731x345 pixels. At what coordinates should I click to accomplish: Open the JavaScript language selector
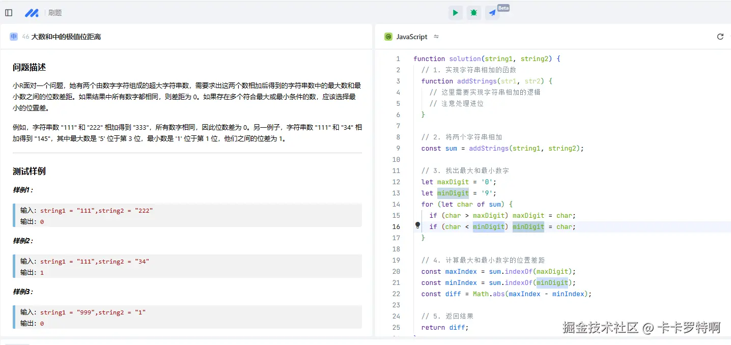pyautogui.click(x=411, y=36)
